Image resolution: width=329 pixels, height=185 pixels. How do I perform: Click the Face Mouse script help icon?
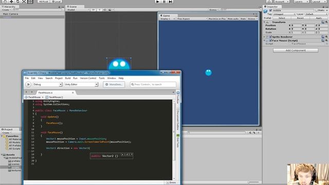[x=323, y=41]
